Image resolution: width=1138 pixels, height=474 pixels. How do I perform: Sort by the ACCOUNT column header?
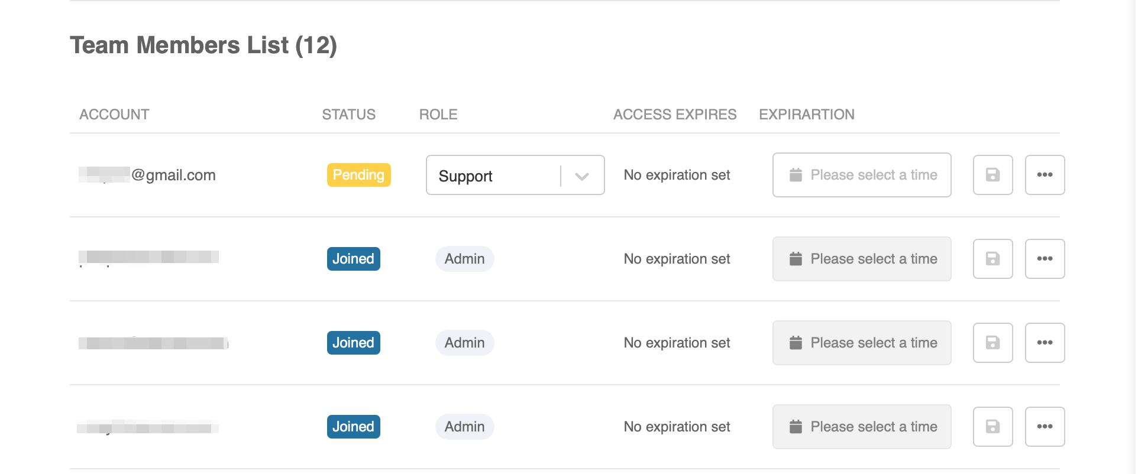tap(114, 115)
